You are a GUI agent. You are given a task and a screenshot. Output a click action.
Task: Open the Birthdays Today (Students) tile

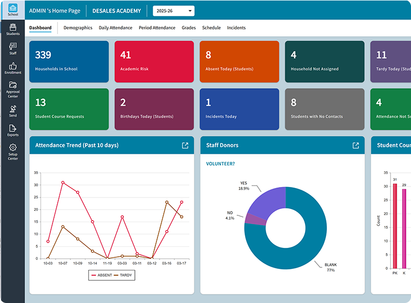pyautogui.click(x=154, y=109)
